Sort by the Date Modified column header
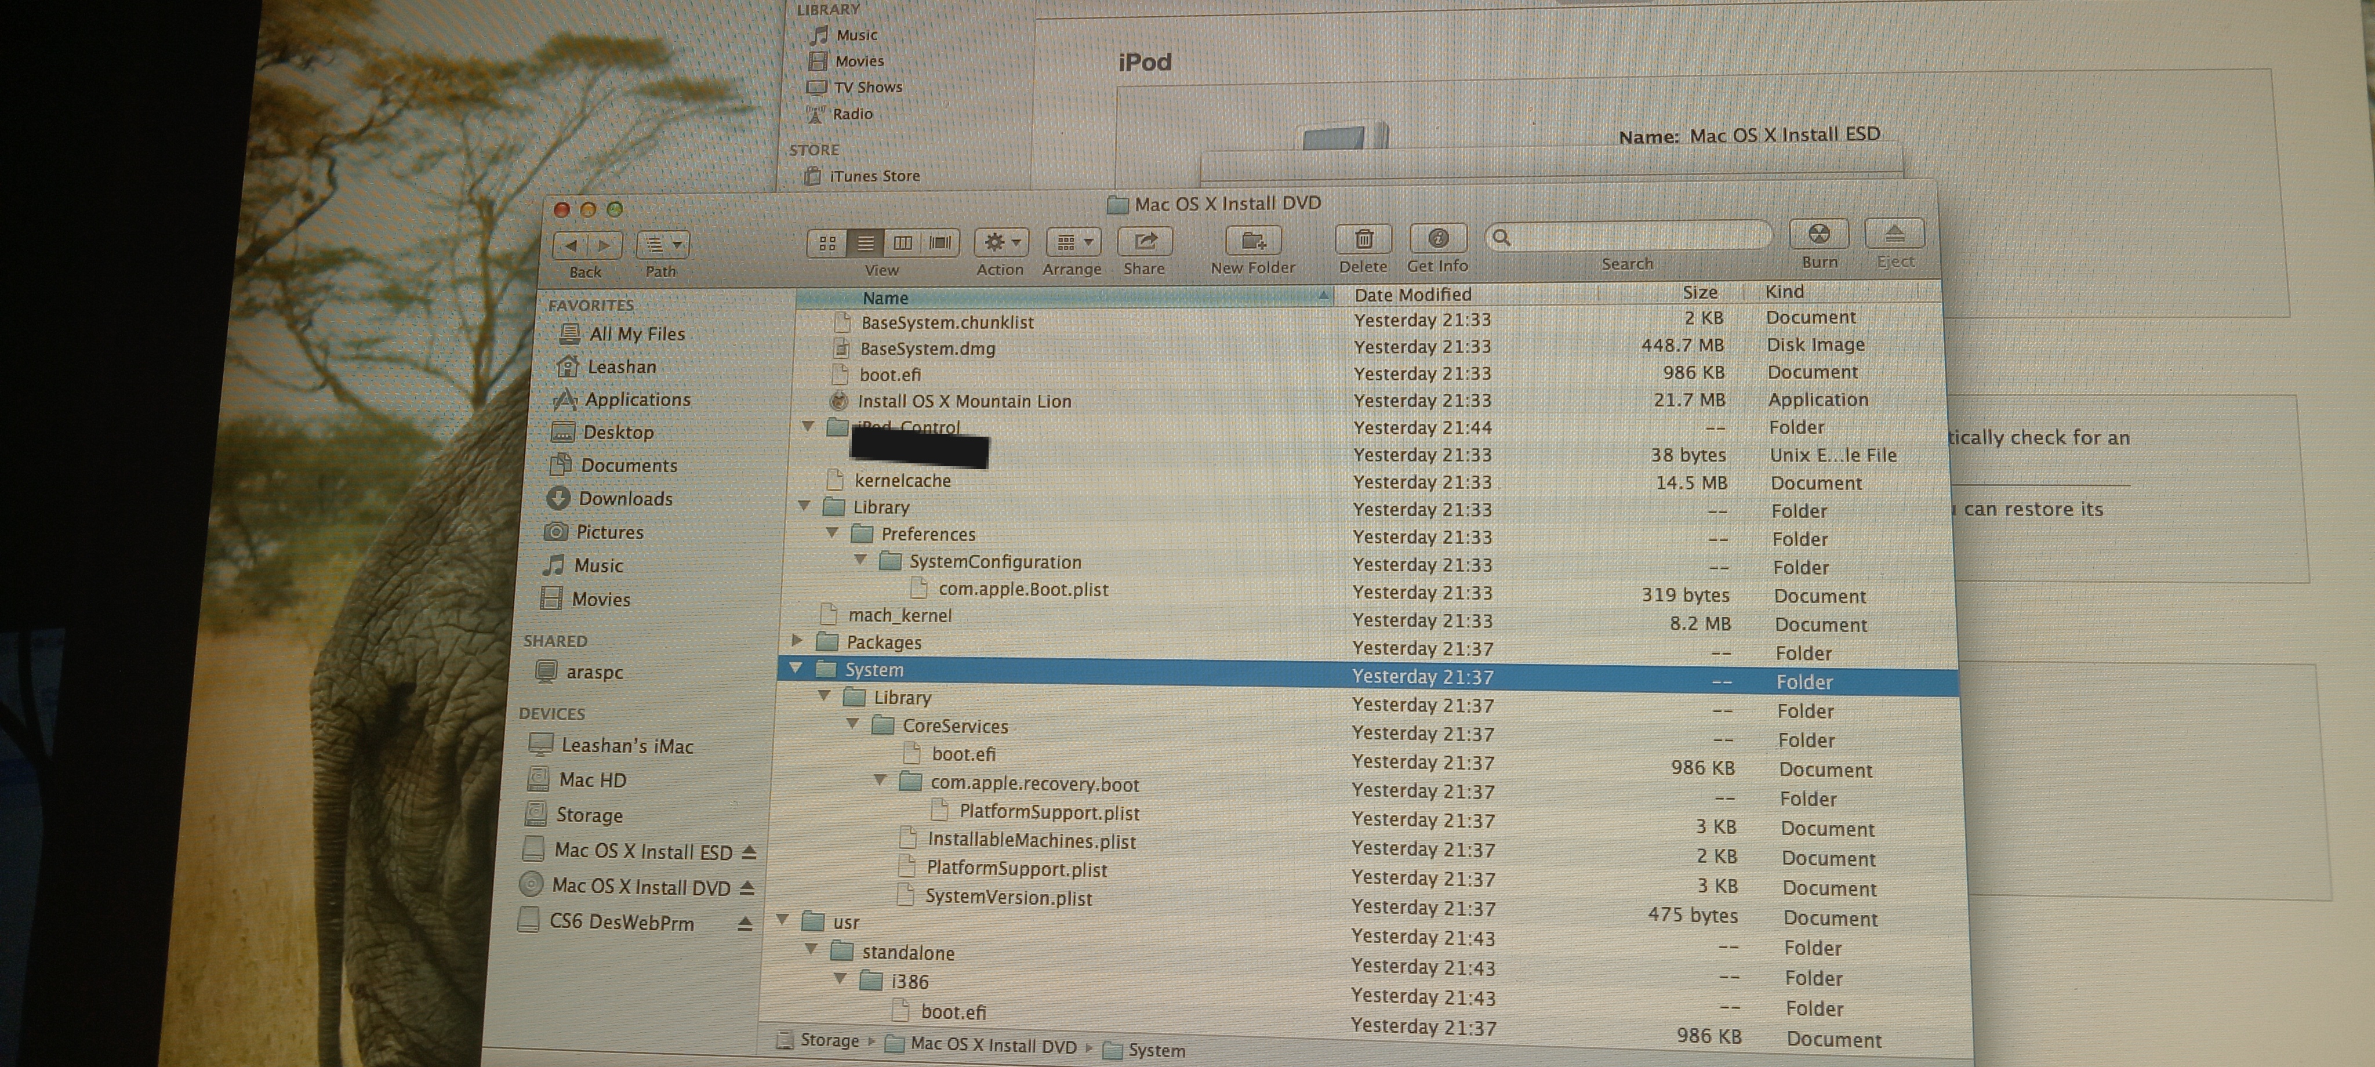 [x=1466, y=294]
